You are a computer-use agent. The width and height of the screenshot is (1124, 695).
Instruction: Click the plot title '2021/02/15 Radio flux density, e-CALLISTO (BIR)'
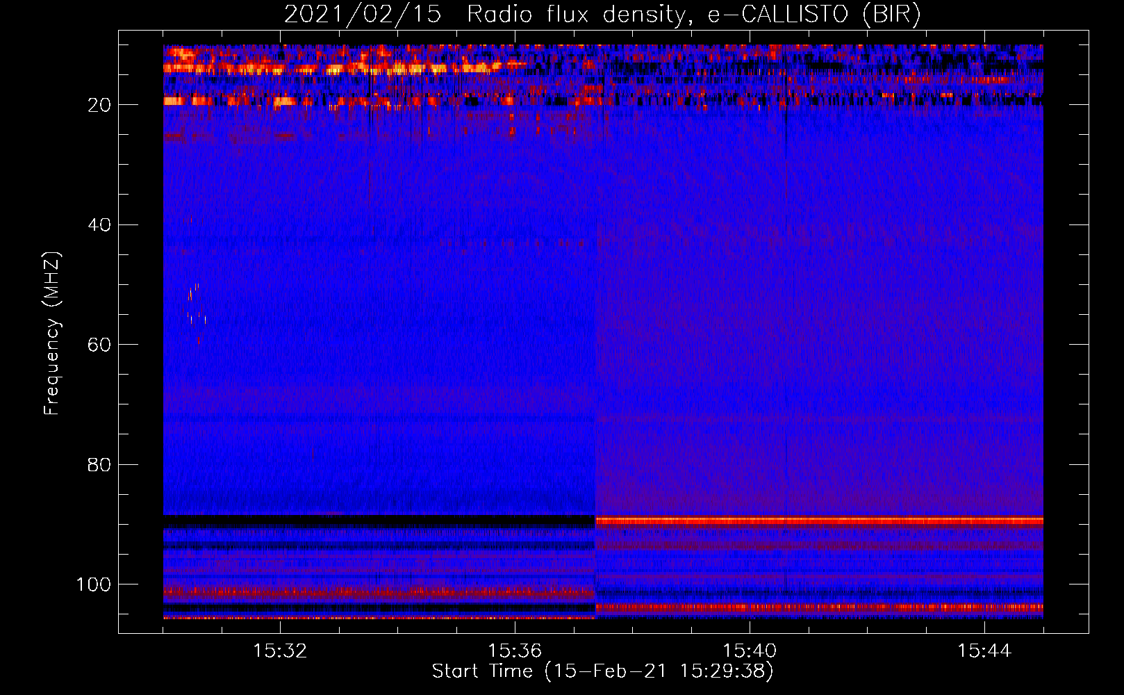pos(602,15)
